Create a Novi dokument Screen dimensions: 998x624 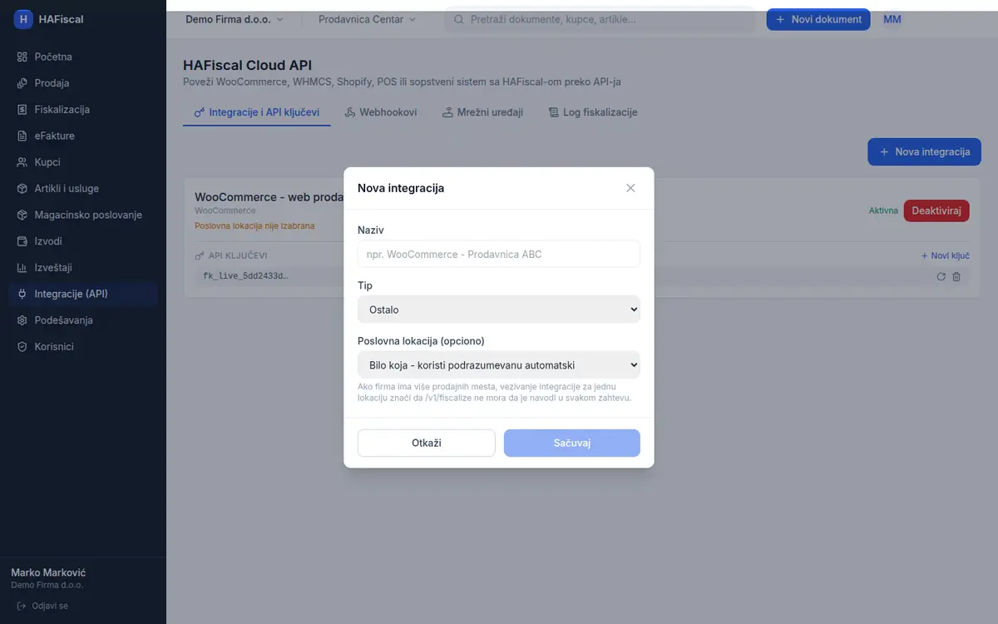coord(818,19)
